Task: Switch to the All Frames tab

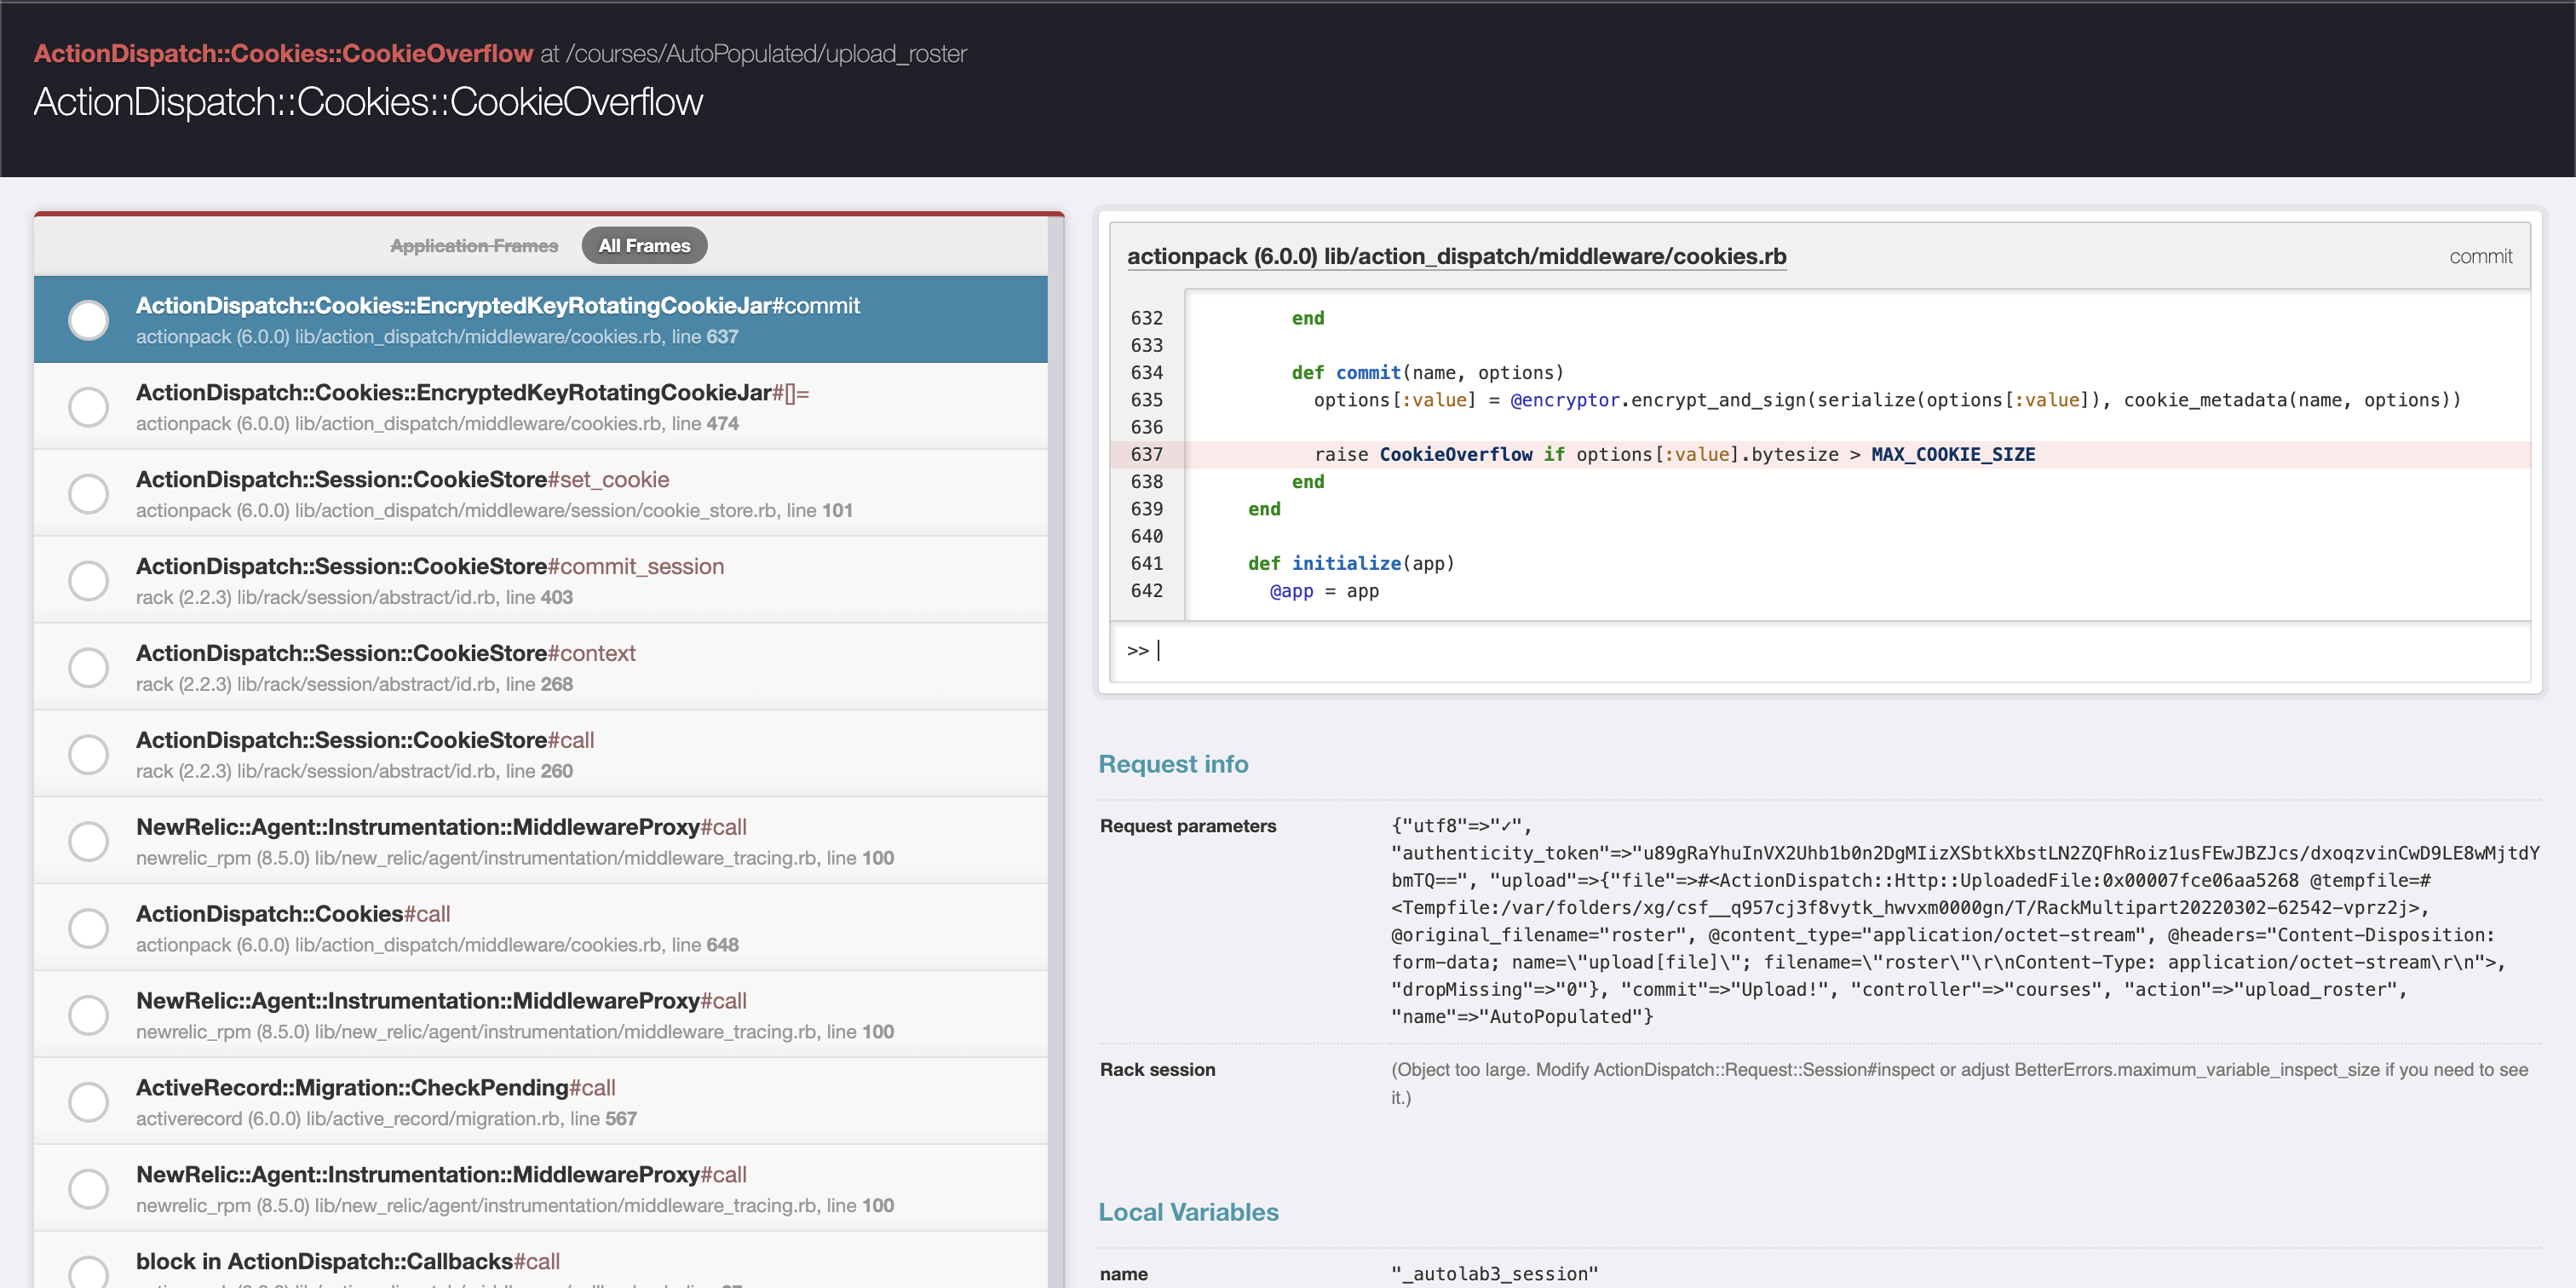Action: click(x=643, y=245)
